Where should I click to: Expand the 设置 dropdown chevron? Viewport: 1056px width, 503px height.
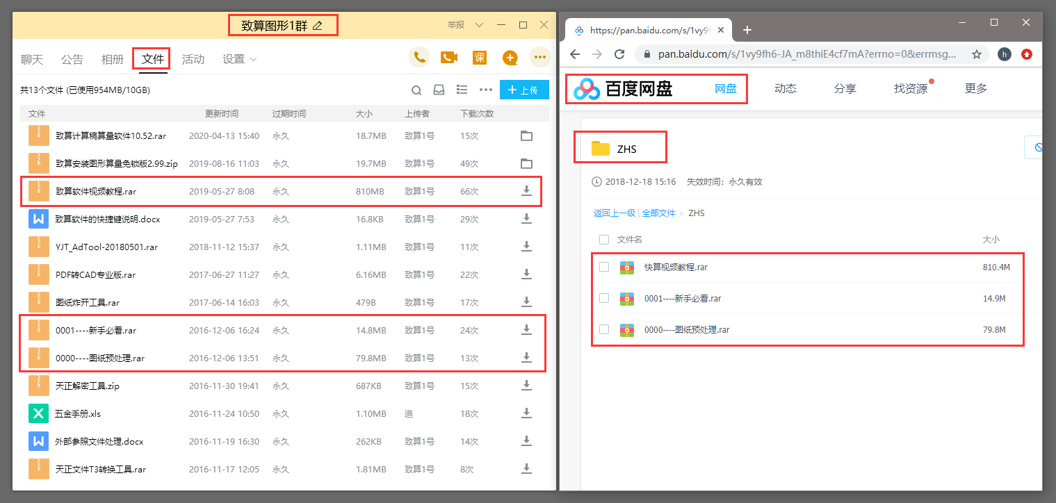(253, 60)
